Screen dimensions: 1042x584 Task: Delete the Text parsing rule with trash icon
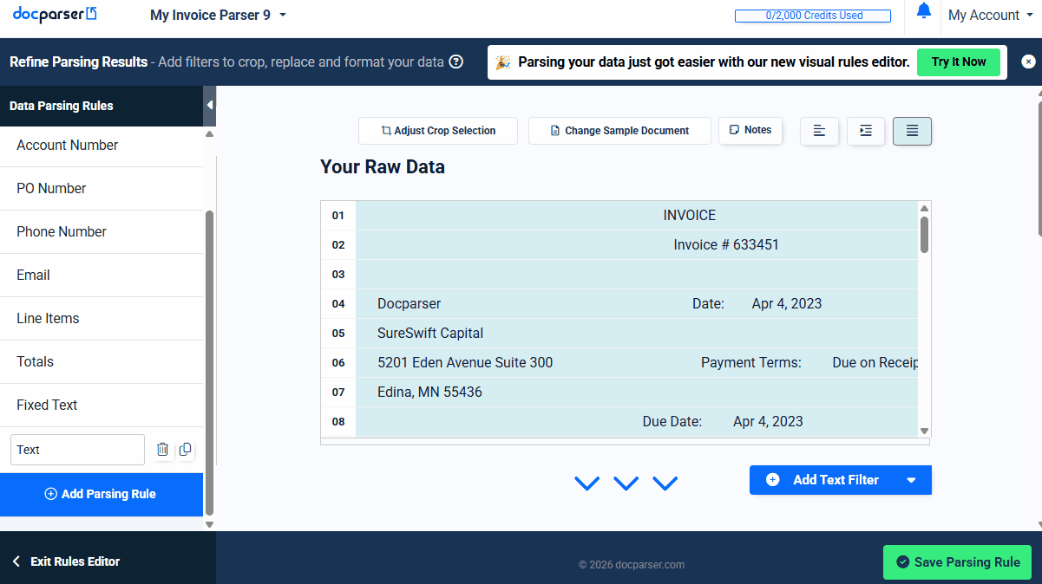162,450
